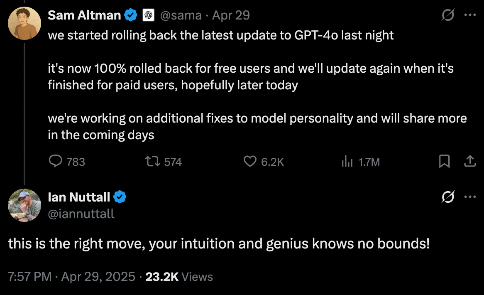Image resolution: width=484 pixels, height=295 pixels.
Task: Click the share icon on Sam Altman's tweet
Action: click(x=469, y=161)
